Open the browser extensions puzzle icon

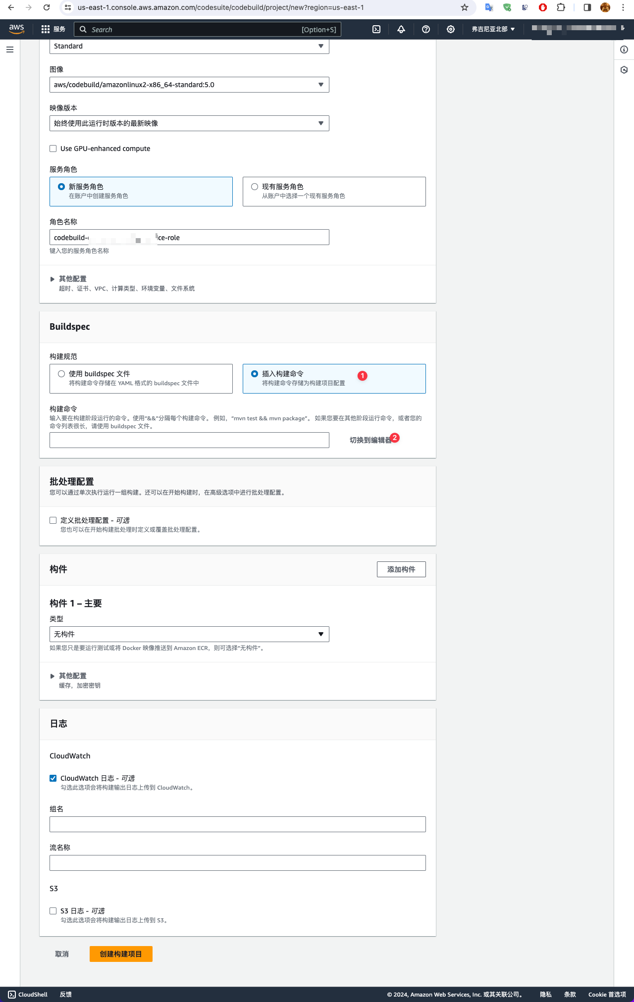click(x=561, y=7)
